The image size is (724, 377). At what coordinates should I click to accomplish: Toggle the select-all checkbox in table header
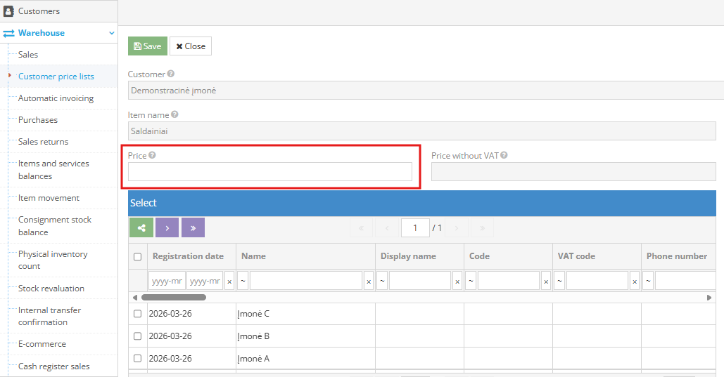point(137,257)
